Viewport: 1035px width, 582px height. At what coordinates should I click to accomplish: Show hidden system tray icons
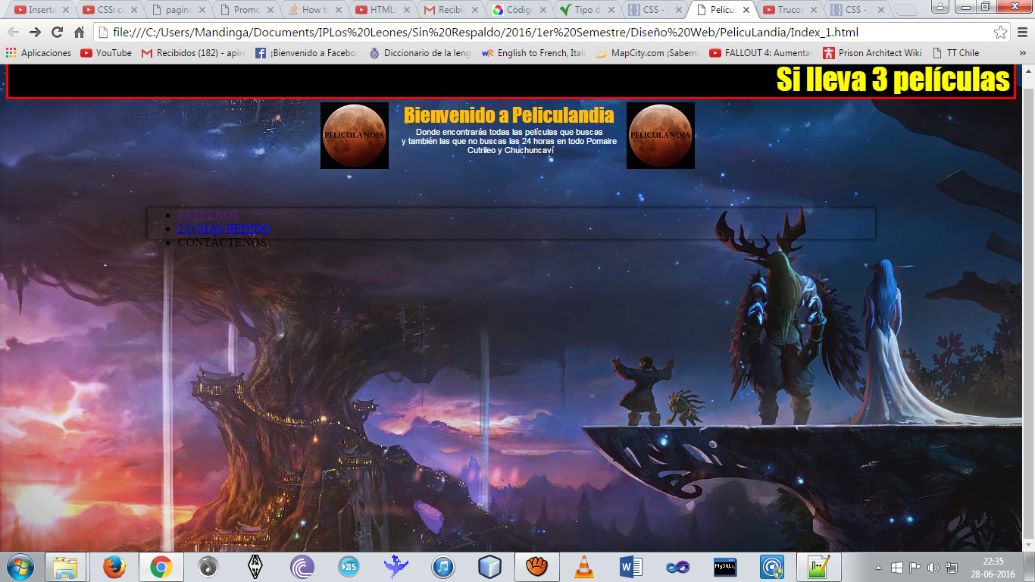tap(879, 568)
